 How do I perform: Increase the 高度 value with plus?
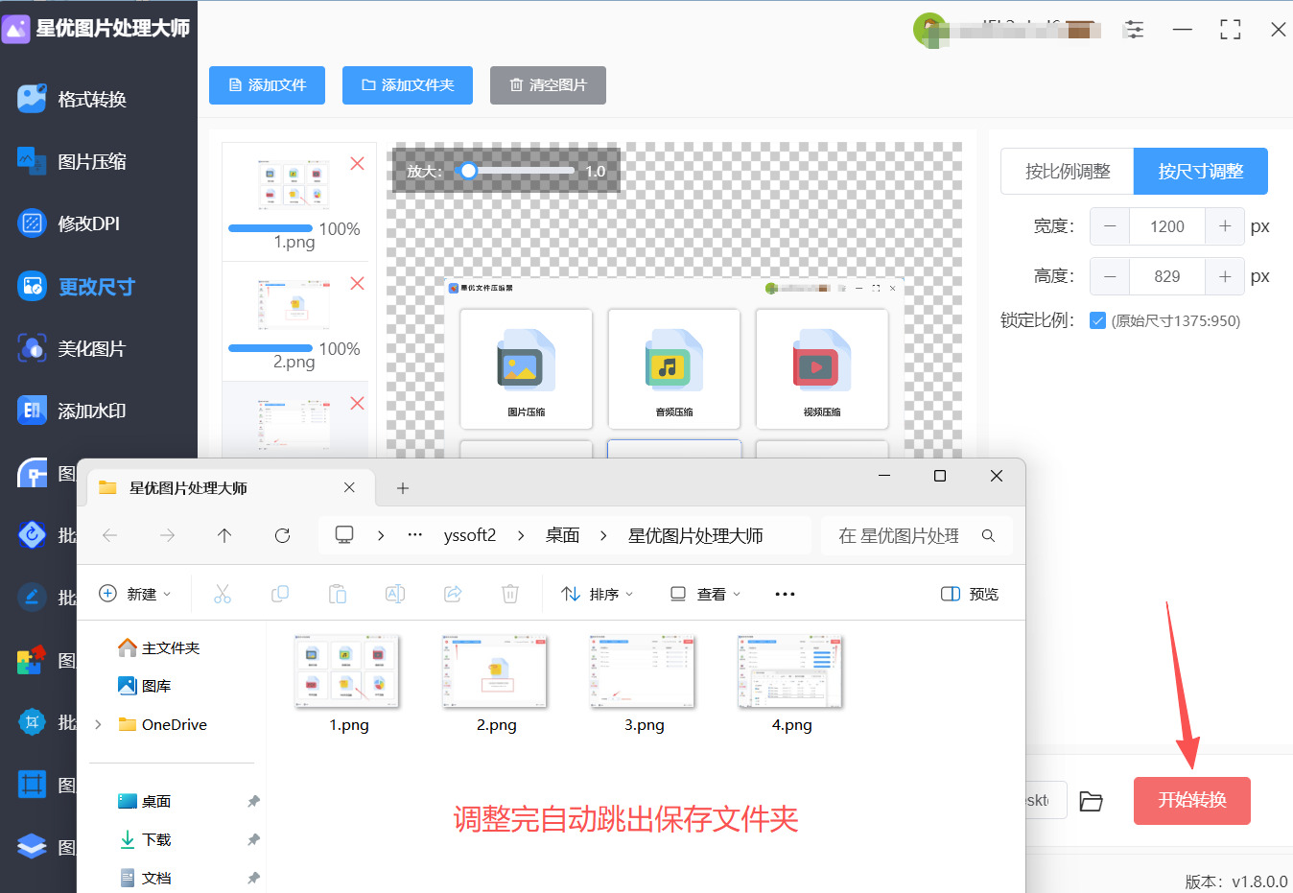(1225, 276)
